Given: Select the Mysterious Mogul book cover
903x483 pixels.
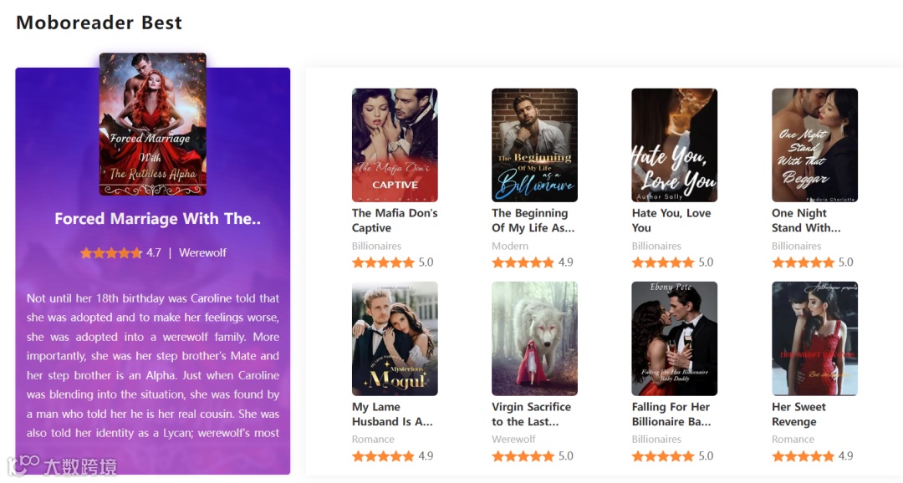Looking at the screenshot, I should pyautogui.click(x=395, y=338).
